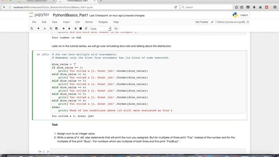Open downloads arrow icon

tap(254, 7)
